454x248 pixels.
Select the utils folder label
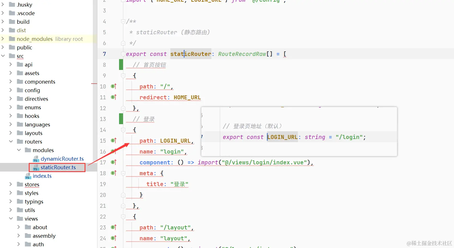[30, 210]
